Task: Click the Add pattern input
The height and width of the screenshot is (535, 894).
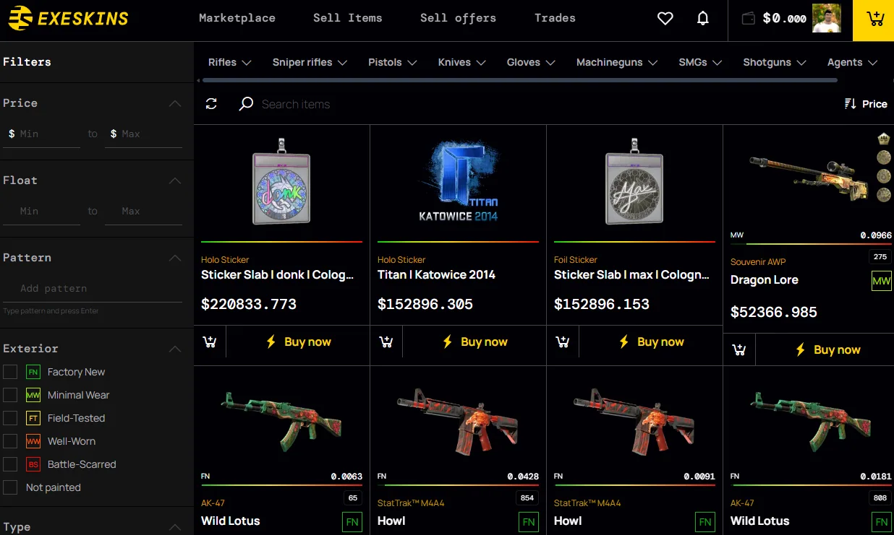Action: (x=93, y=288)
